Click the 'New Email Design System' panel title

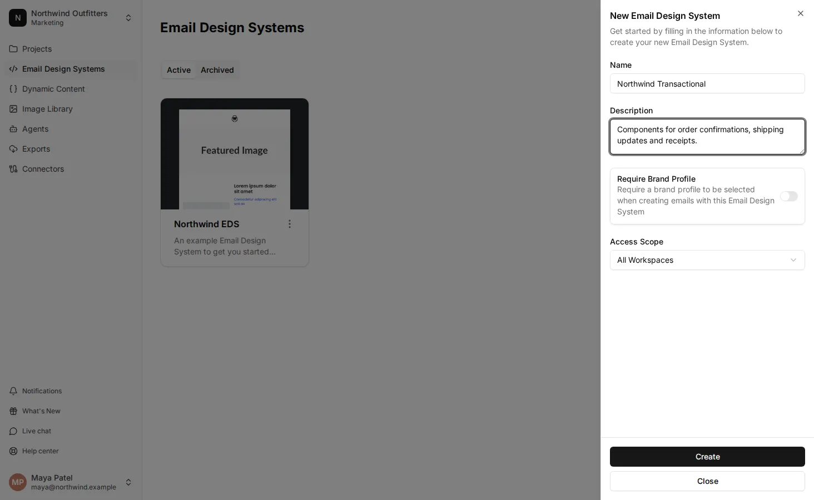665,16
